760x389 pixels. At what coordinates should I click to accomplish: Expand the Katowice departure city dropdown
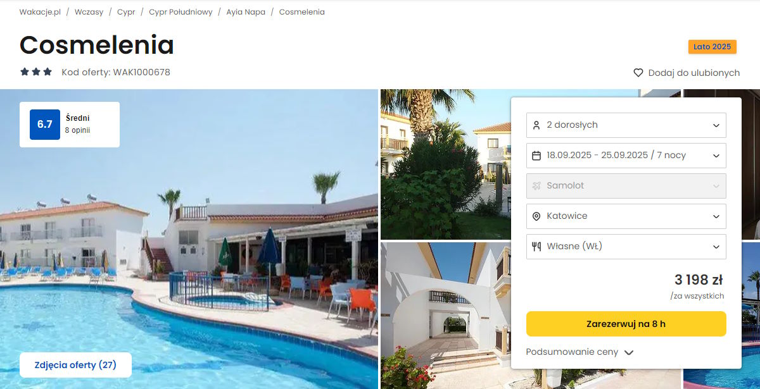tap(626, 216)
